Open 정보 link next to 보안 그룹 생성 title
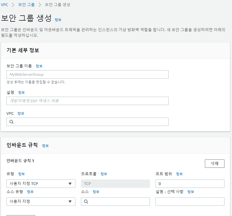The height and width of the screenshot is (216, 232). (x=58, y=20)
